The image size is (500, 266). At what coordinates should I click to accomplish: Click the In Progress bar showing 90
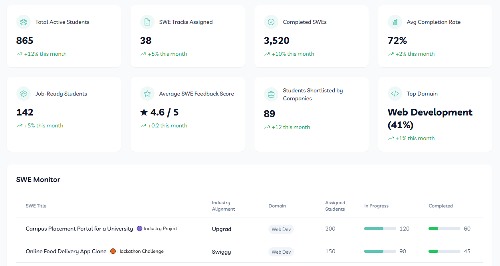pos(380,251)
